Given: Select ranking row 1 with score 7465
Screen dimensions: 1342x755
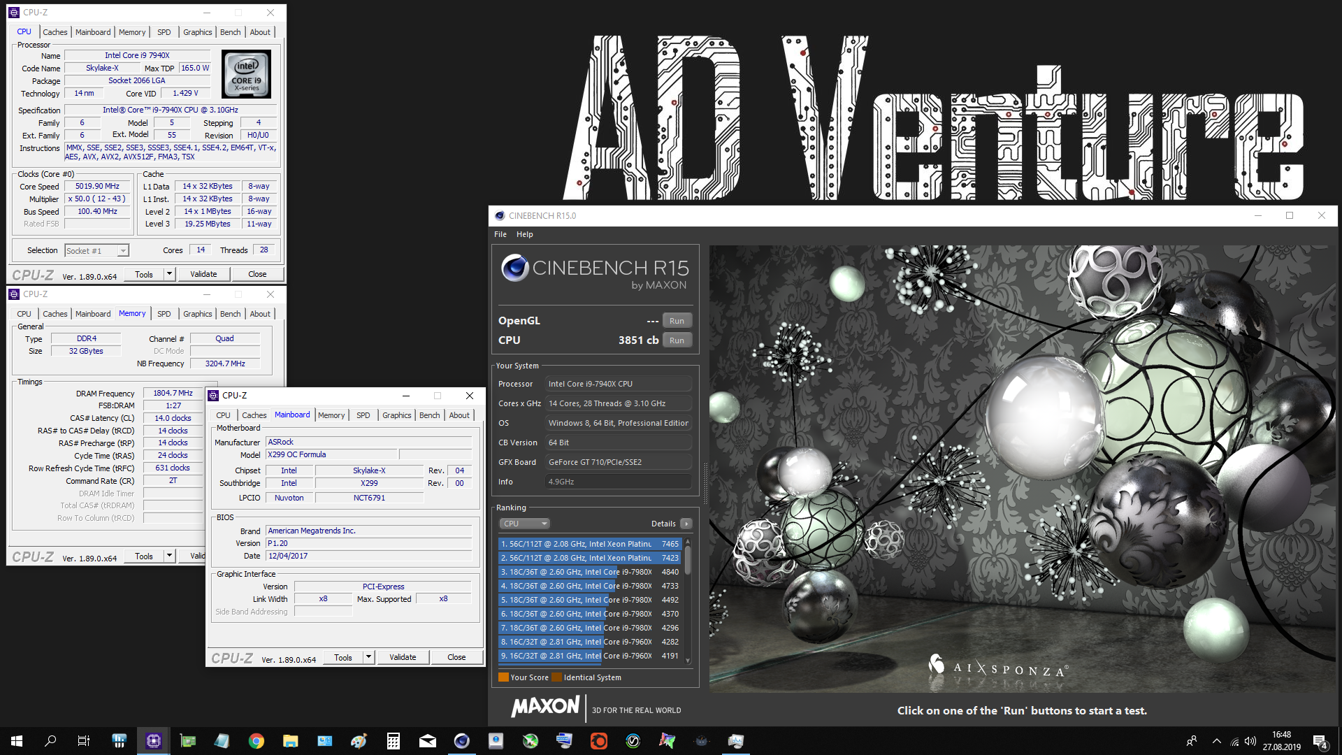Looking at the screenshot, I should (590, 544).
